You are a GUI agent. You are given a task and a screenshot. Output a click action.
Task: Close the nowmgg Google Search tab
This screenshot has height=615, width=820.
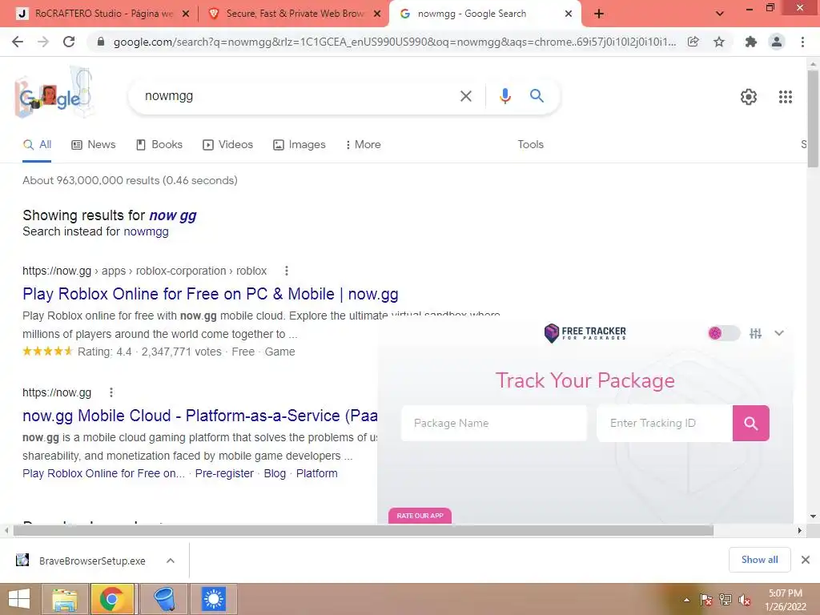[x=569, y=14]
